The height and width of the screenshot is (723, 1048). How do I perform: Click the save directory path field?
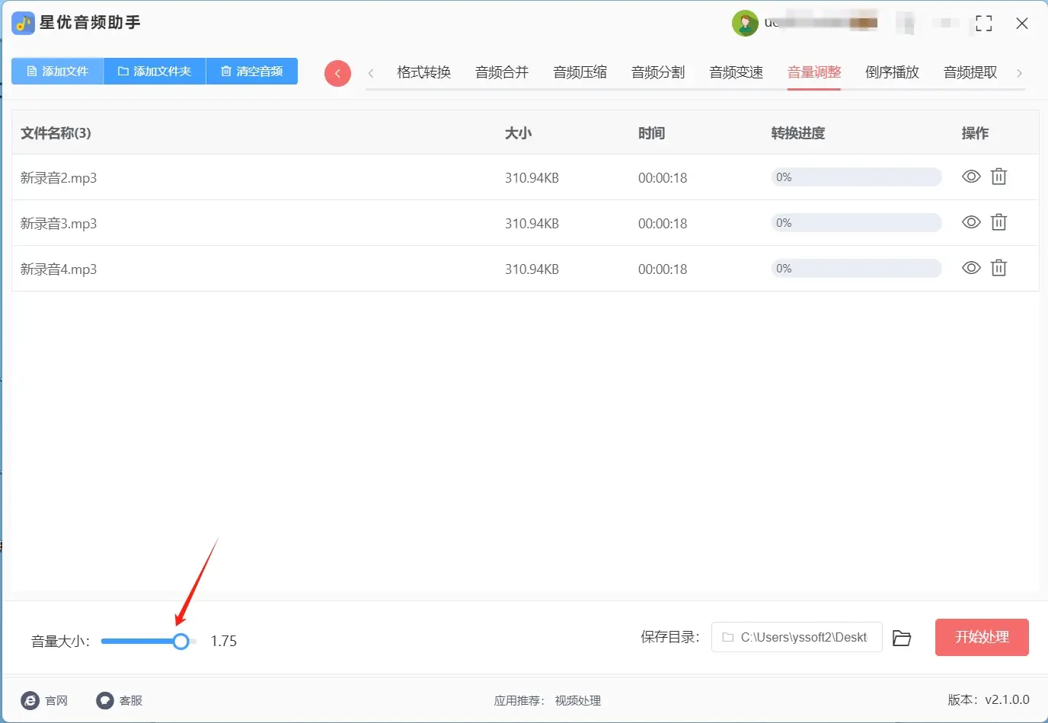796,637
